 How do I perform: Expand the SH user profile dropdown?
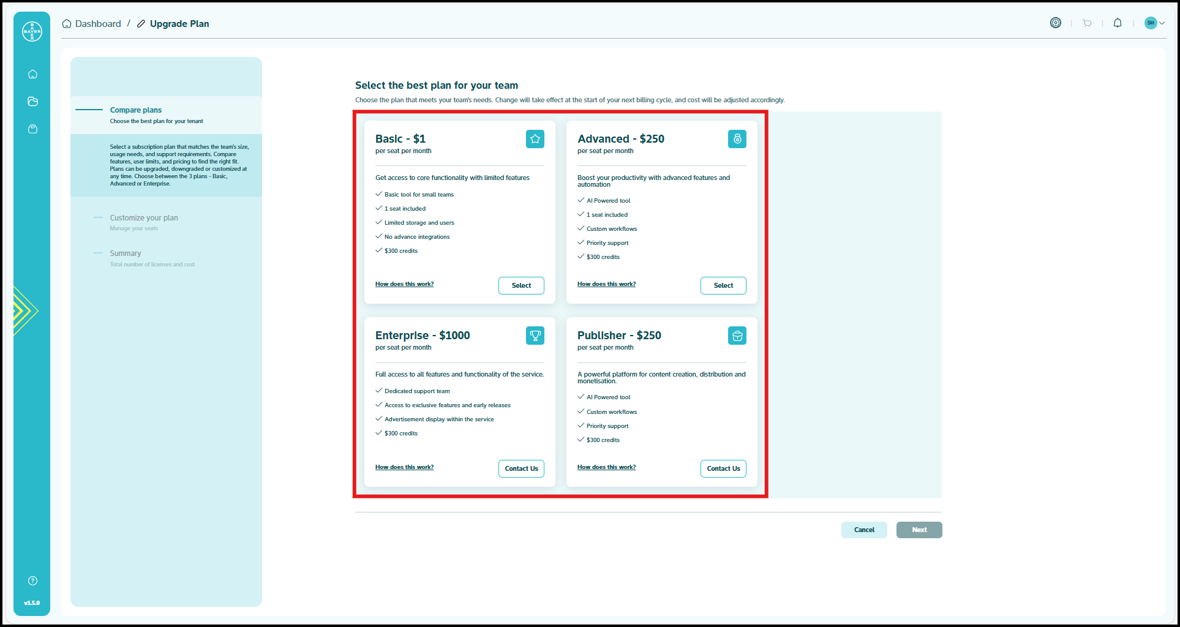(1154, 23)
